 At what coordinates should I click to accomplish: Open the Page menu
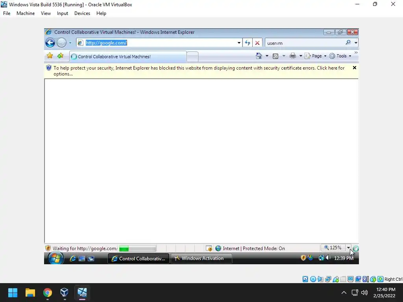pyautogui.click(x=315, y=56)
